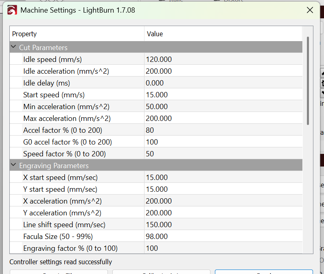Click the LightBurn logo in the title bar
This screenshot has height=274, width=324.
pos(12,10)
